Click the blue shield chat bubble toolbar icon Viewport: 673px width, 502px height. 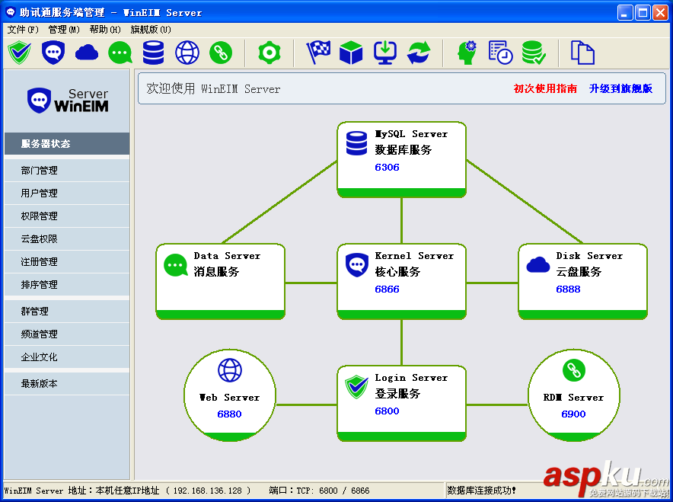point(53,53)
